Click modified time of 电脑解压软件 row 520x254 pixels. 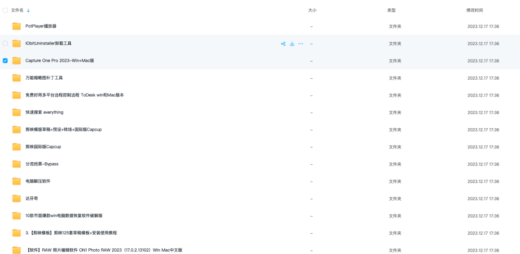(x=483, y=181)
